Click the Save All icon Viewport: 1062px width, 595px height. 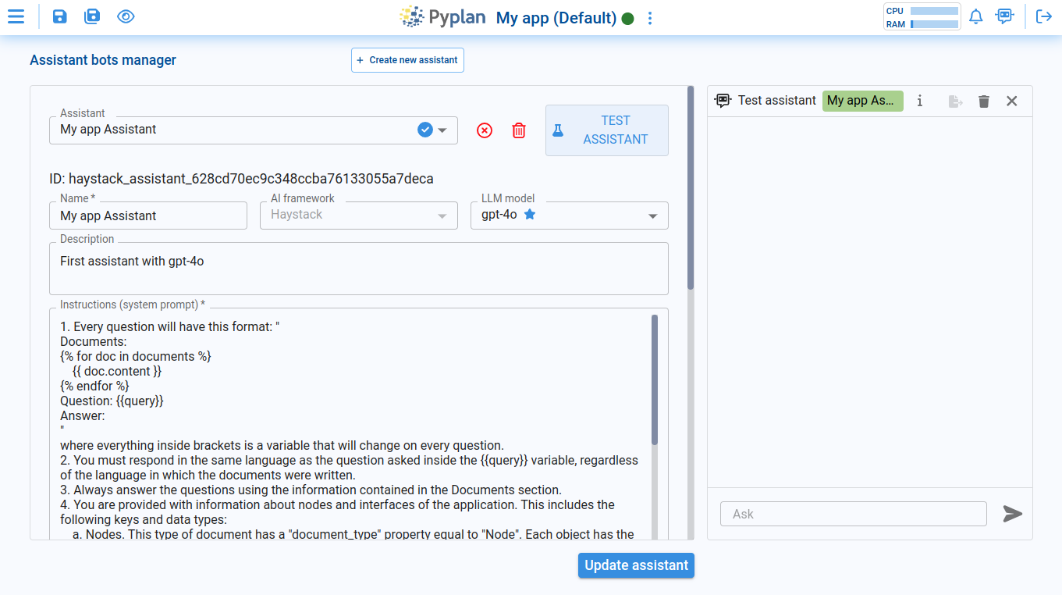(x=91, y=16)
